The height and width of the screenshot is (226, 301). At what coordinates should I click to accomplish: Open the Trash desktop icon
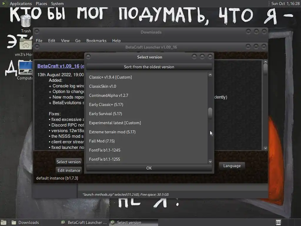[26, 21]
